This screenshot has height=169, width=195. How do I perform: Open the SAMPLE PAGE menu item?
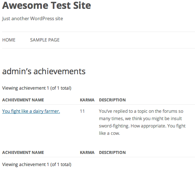click(45, 40)
